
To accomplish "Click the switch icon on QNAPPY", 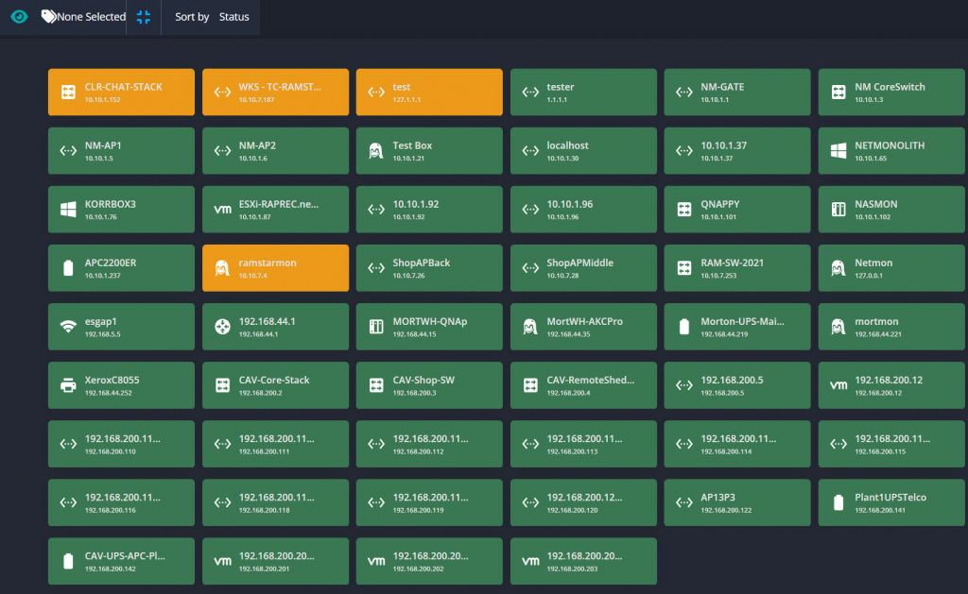I will click(x=684, y=210).
